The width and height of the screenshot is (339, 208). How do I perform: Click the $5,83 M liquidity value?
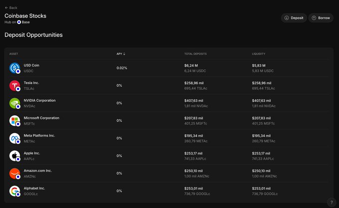click(x=259, y=65)
